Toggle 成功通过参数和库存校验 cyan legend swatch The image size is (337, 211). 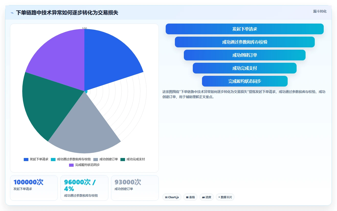(x=53, y=159)
